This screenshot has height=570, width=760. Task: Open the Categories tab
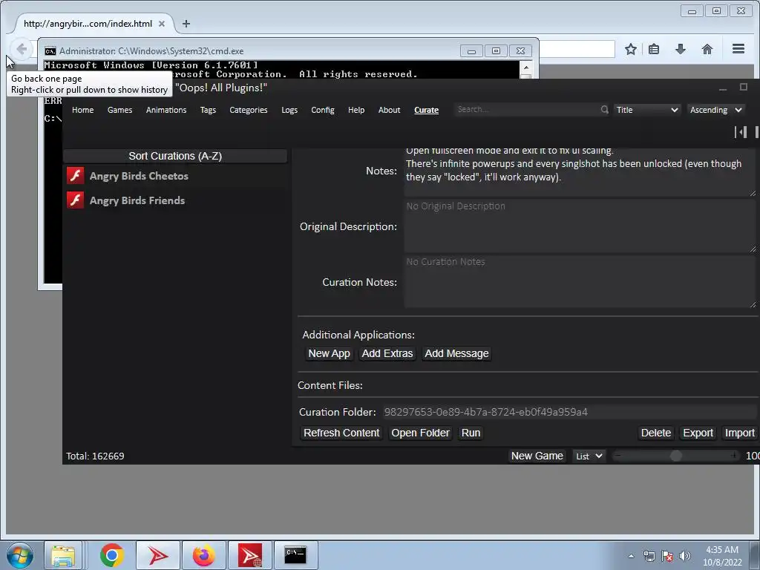coord(248,110)
